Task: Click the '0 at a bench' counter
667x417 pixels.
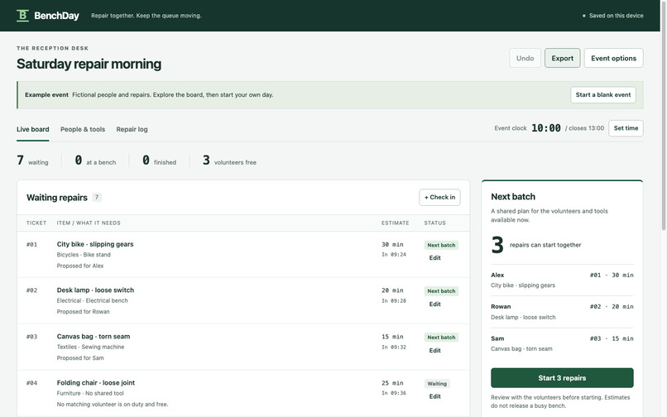Action: pyautogui.click(x=95, y=161)
